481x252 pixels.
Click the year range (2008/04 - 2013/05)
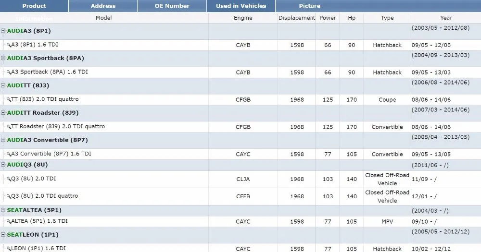pos(441,137)
